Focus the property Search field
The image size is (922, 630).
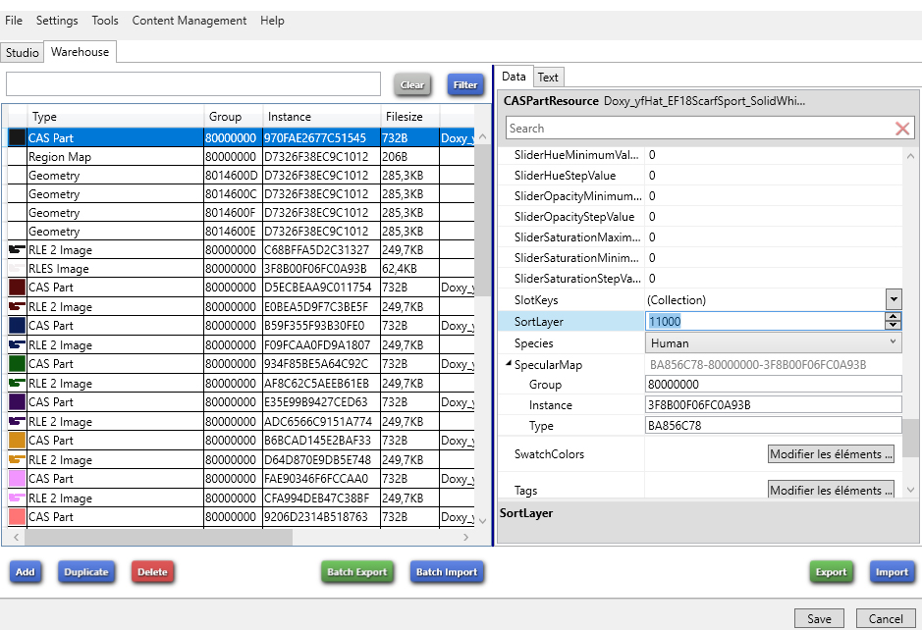coord(700,129)
